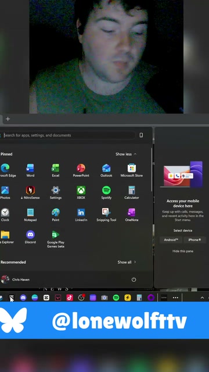Click Hide this pane link

[x=183, y=251]
